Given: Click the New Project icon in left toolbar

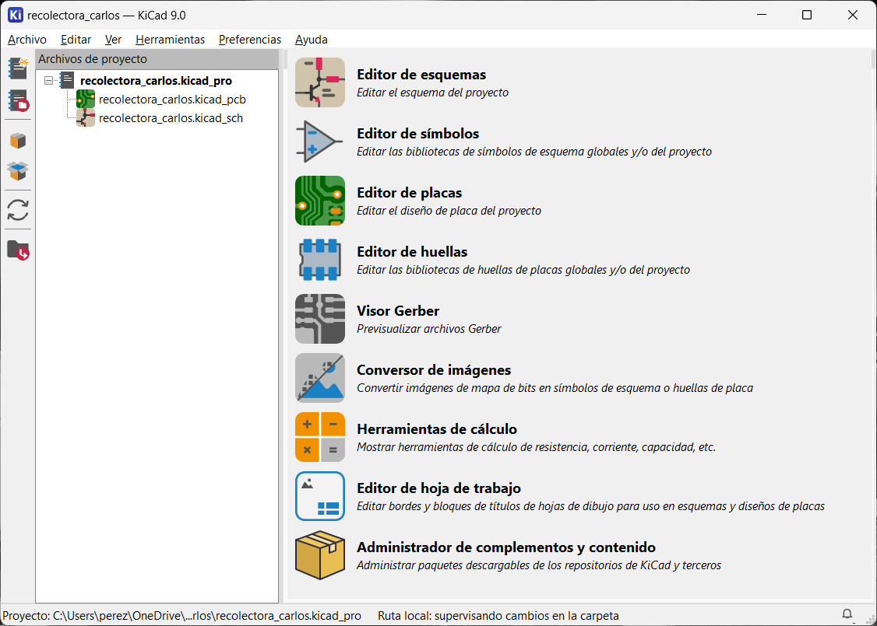Looking at the screenshot, I should point(18,68).
